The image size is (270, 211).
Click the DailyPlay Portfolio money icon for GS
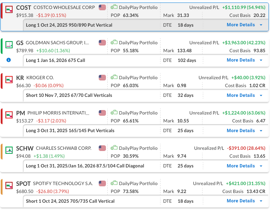(x=114, y=42)
